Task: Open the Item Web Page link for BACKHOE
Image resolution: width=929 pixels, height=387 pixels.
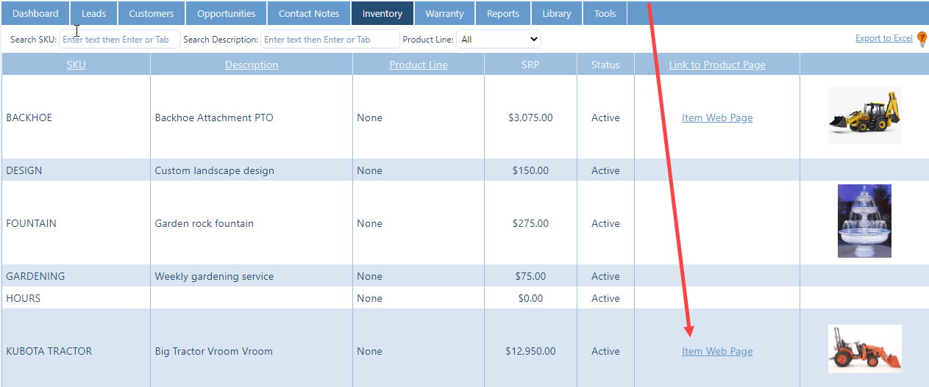Action: coord(717,117)
